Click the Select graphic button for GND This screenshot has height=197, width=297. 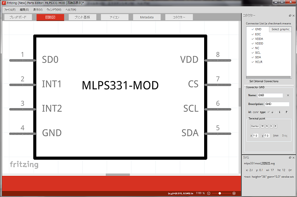[x=280, y=29]
